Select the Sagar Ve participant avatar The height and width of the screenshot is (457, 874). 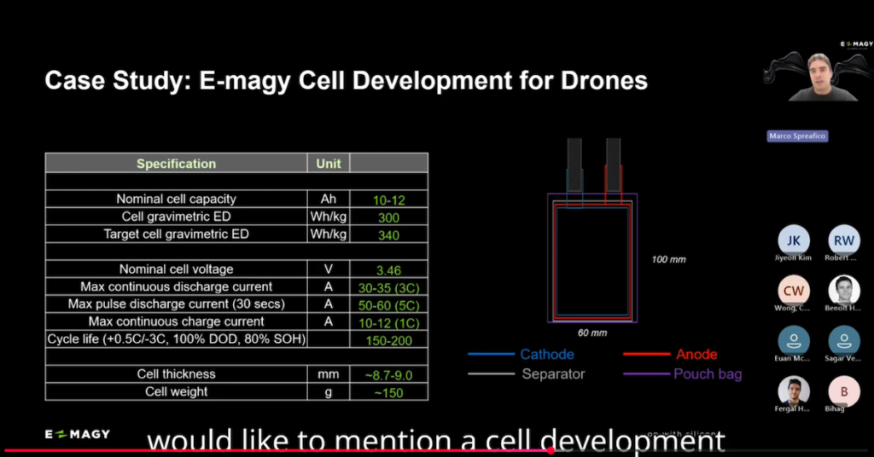(843, 341)
